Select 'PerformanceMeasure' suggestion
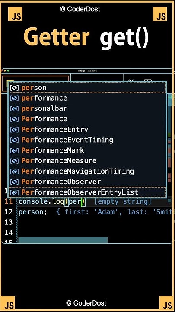175x312 pixels. tap(87, 161)
